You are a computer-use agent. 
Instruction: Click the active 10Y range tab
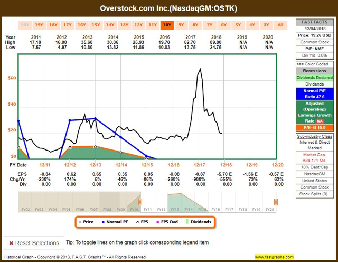tap(167, 25)
